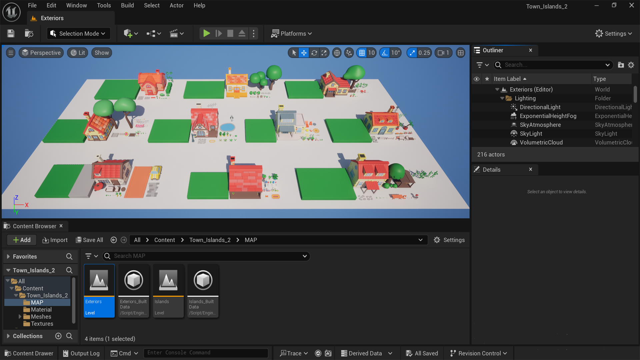Select the Rotate tool in the viewport toolbar
640x360 pixels.
point(314,53)
